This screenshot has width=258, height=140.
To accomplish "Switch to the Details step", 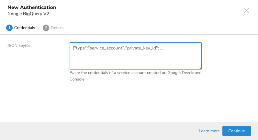I will [x=57, y=28].
